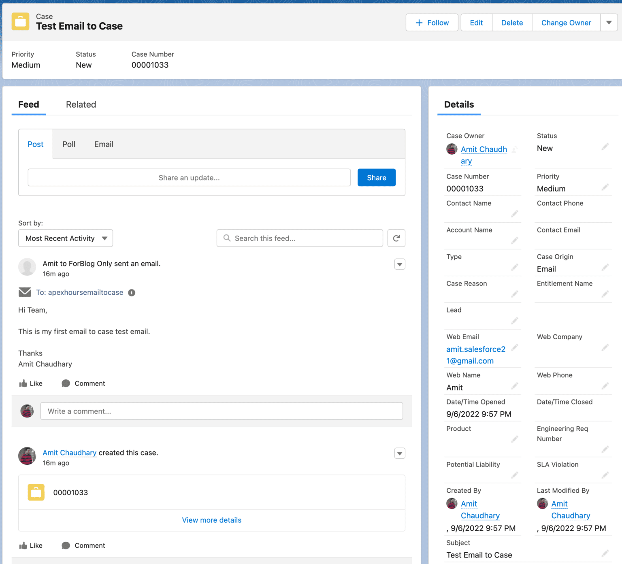Screen dimensions: 622x564
Task: Click the Comment speech bubble icon
Action: click(65, 383)
